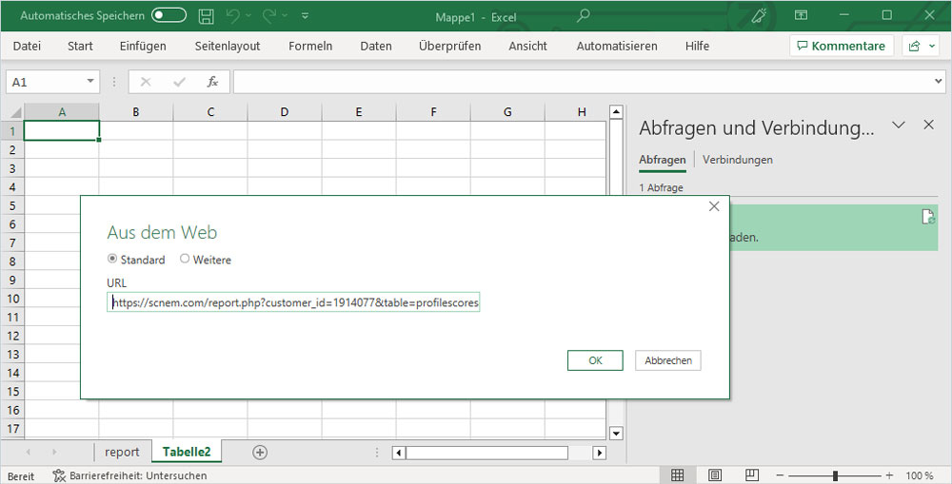Click into the formula bar field
This screenshot has height=484, width=952.
(x=583, y=82)
